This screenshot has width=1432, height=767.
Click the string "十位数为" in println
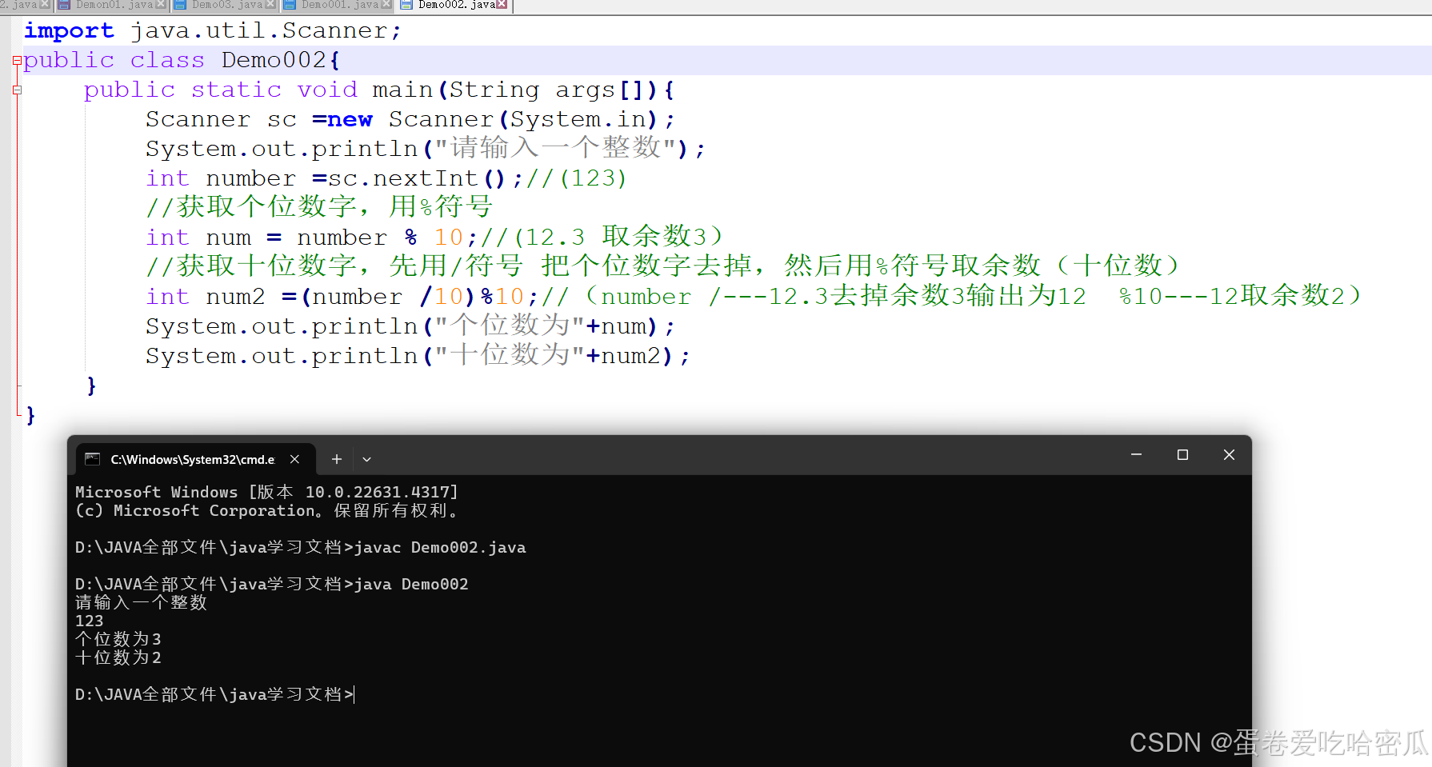click(x=510, y=355)
